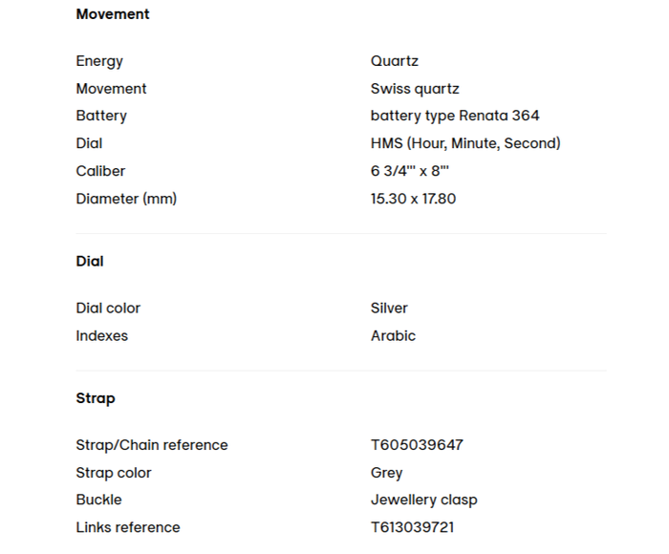Click the caliber value 6 3/4''' x 8'''
This screenshot has width=669, height=554.
(410, 171)
